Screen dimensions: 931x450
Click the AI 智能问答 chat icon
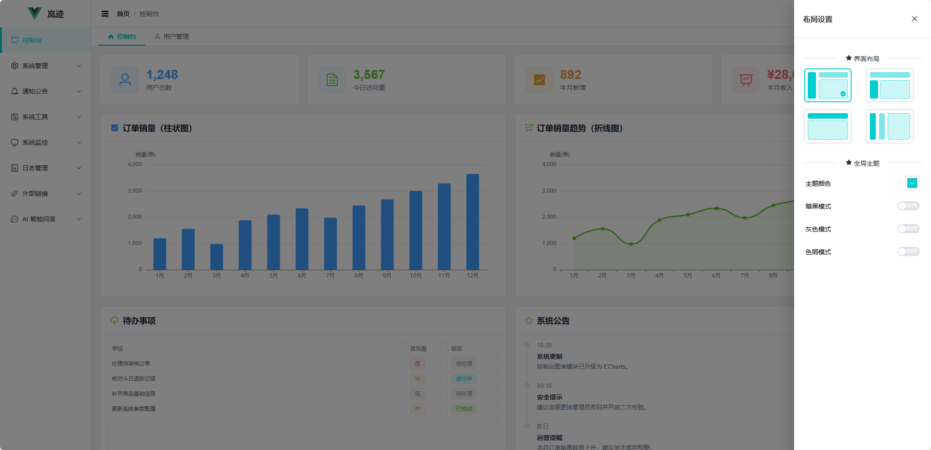click(15, 219)
